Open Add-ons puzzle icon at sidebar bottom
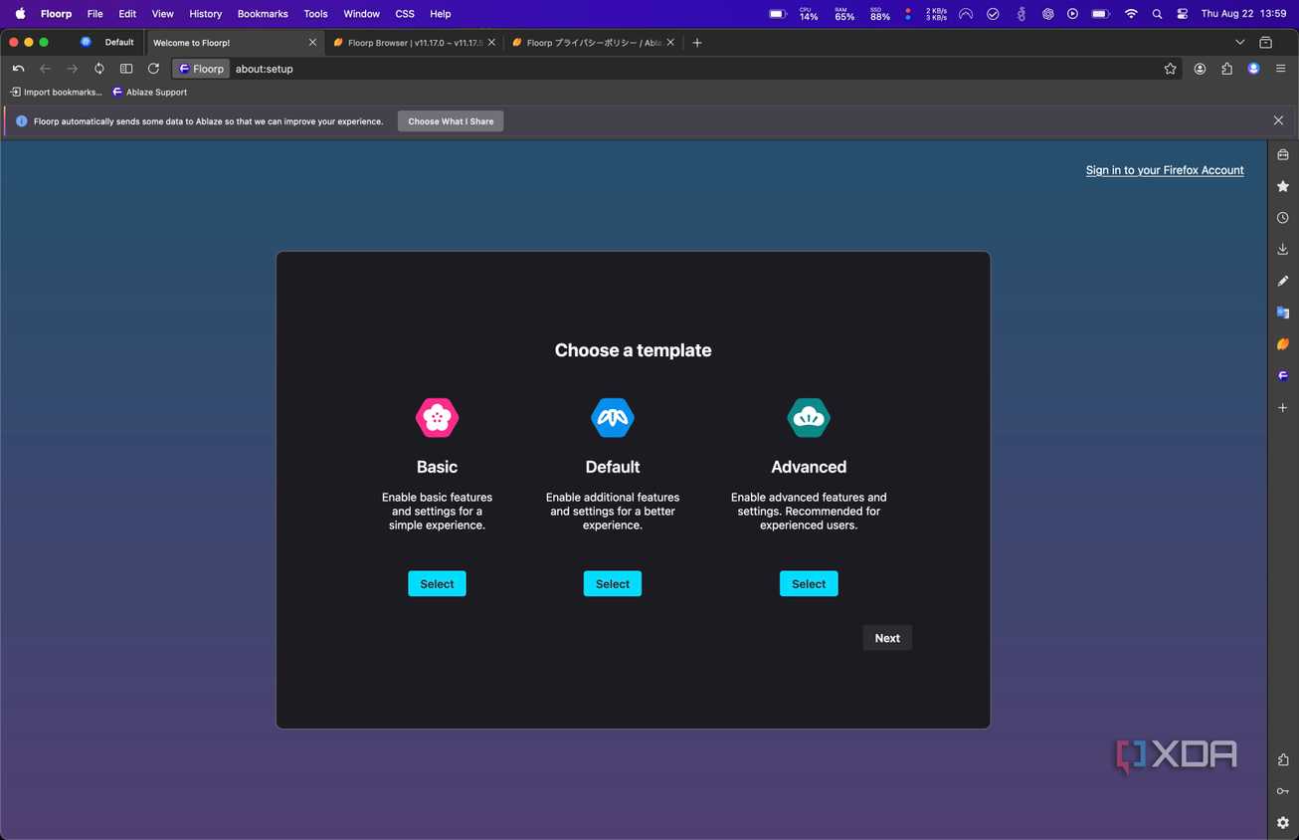This screenshot has height=840, width=1299. point(1283,759)
